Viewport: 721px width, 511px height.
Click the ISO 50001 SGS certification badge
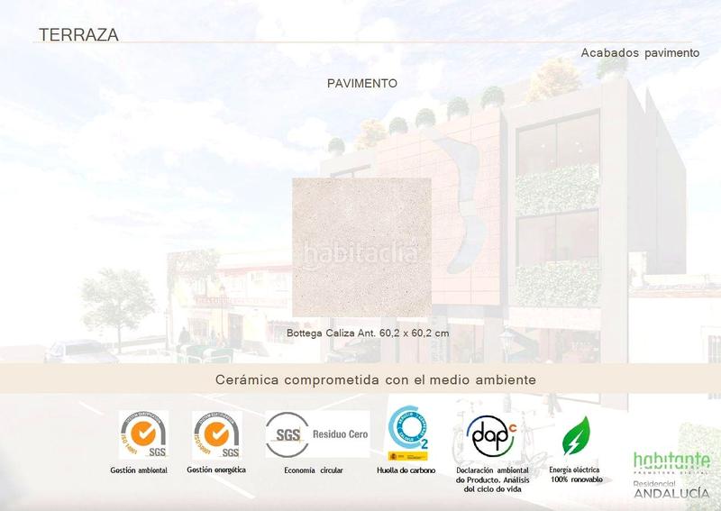[216, 435]
